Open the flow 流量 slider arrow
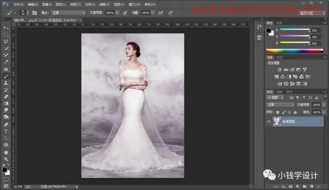 153,13
